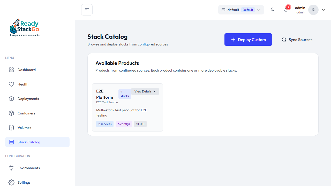331x186 pixels.
Task: Click the user avatar circle for admin
Action: pos(313,10)
